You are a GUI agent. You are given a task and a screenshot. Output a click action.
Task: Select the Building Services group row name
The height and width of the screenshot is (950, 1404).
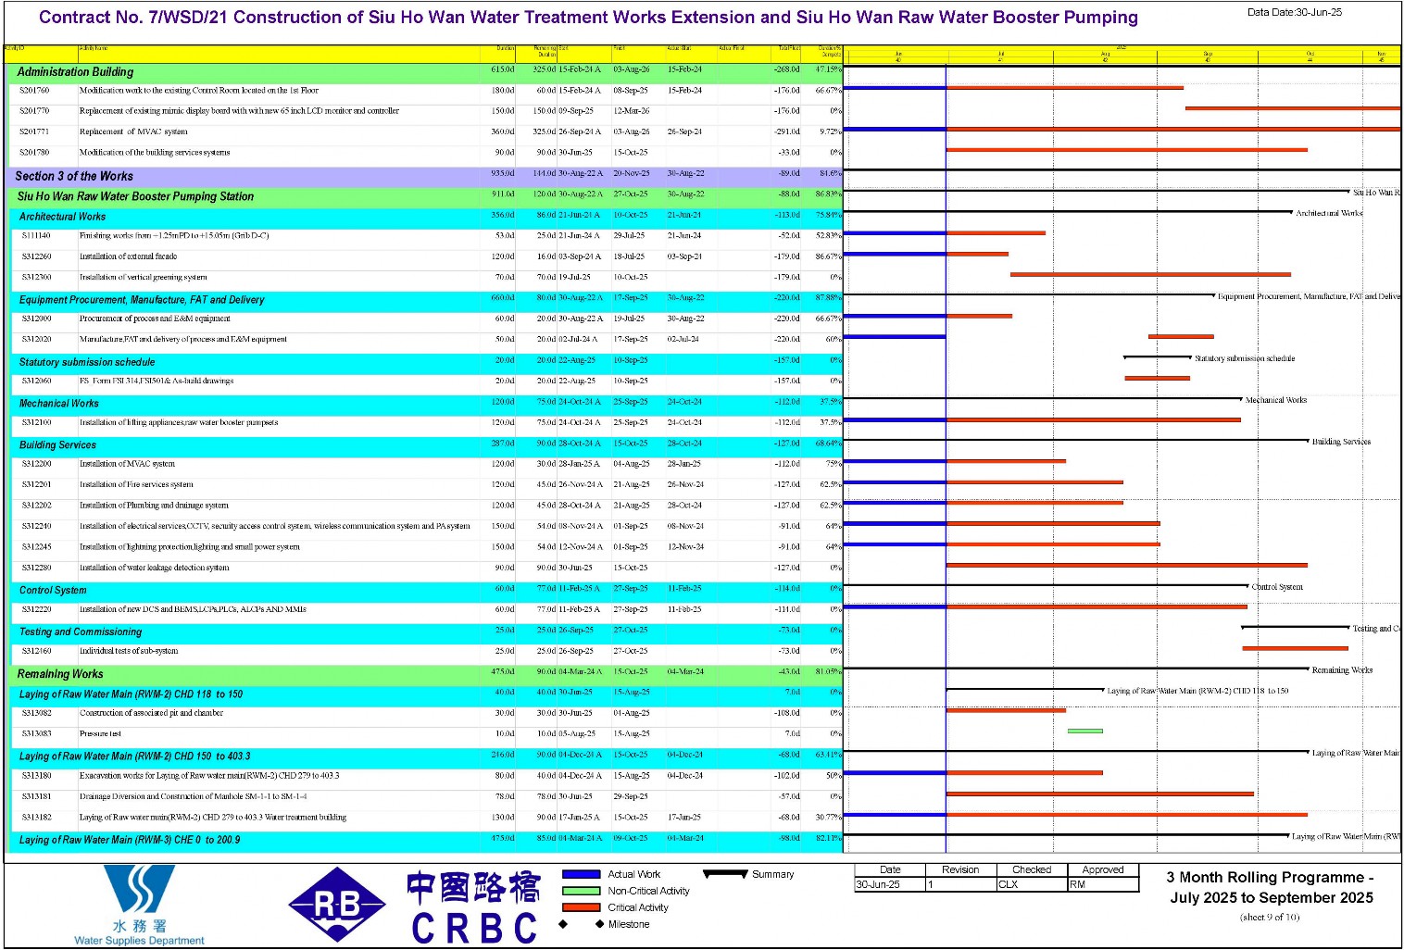coord(57,445)
